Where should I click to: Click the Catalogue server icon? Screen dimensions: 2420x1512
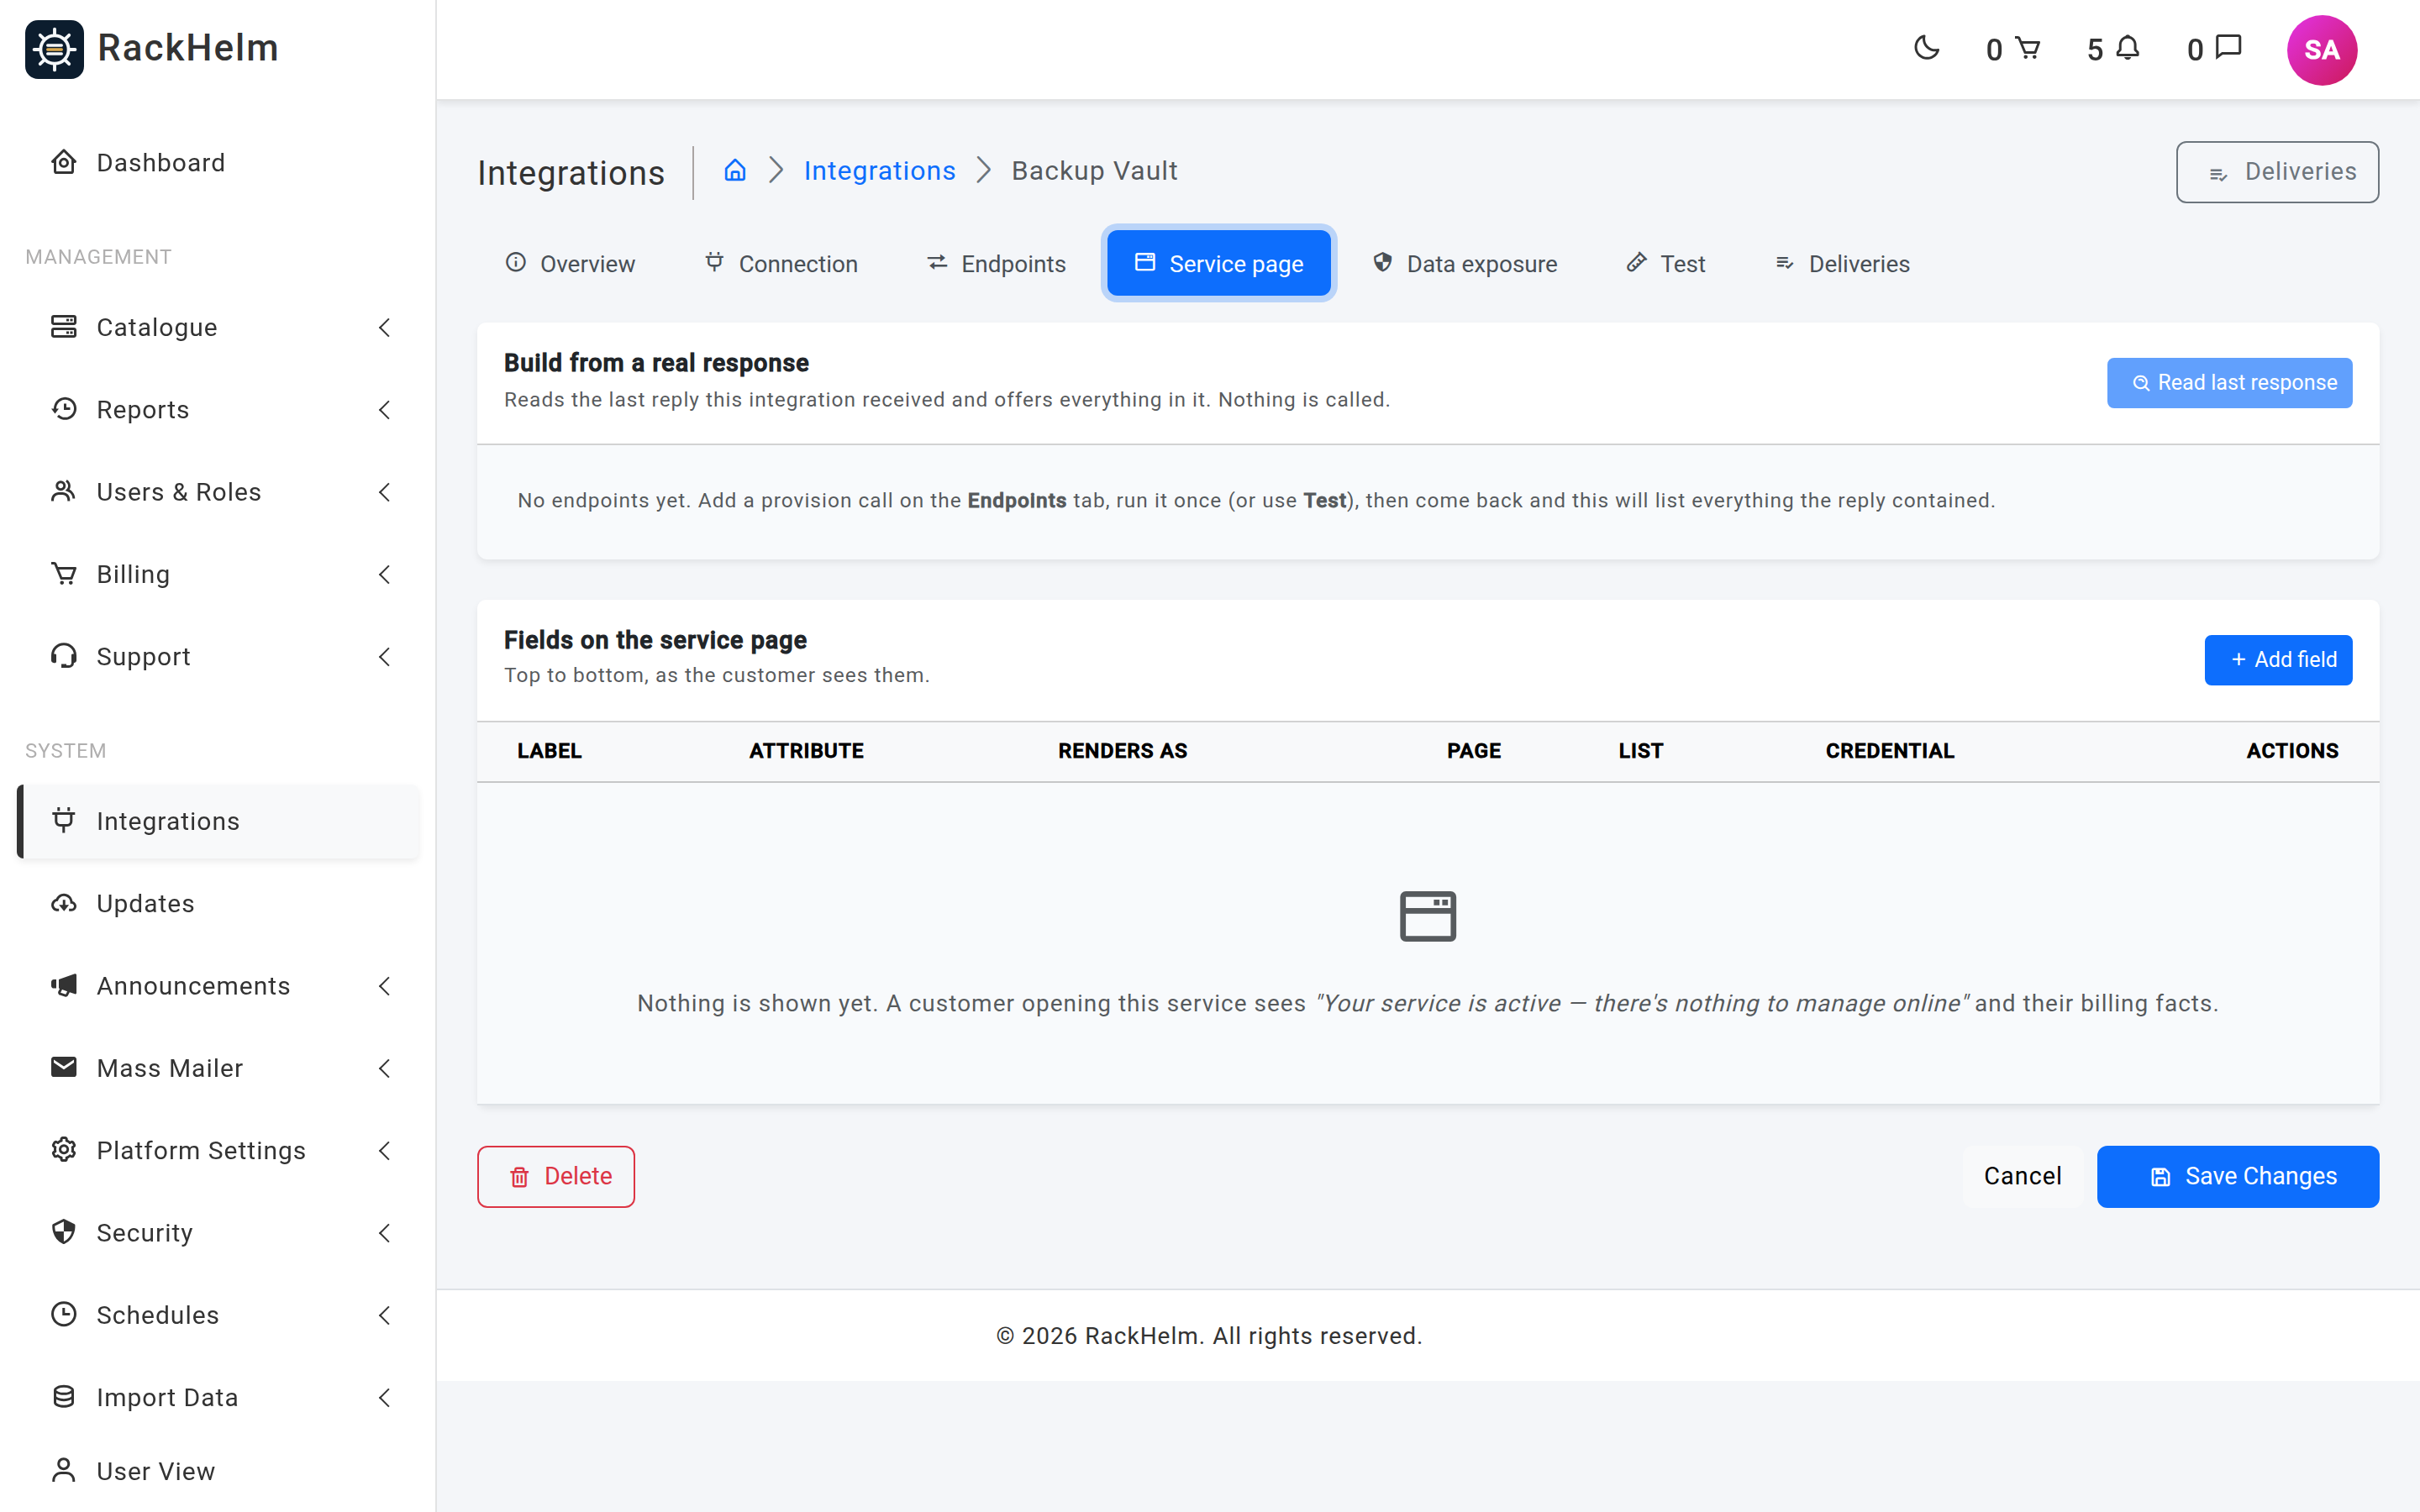pos(64,327)
